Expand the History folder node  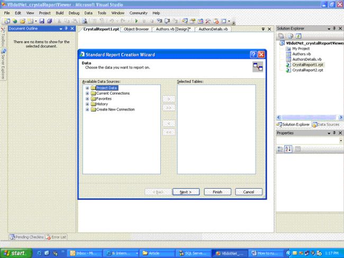pos(87,104)
